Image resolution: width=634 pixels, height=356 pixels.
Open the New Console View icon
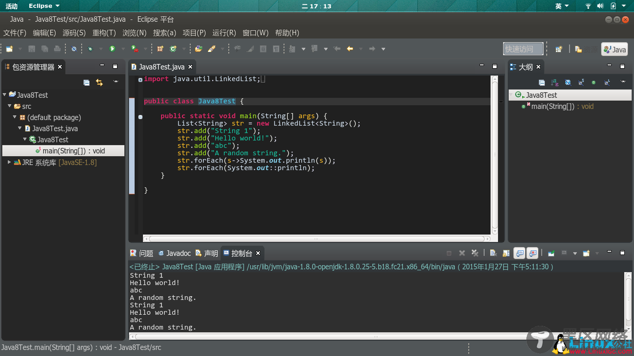point(586,253)
